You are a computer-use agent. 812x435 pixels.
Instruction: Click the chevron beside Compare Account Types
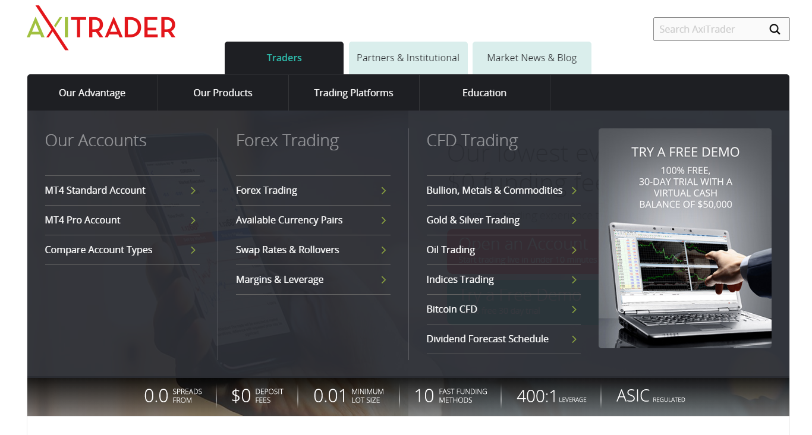tap(193, 250)
